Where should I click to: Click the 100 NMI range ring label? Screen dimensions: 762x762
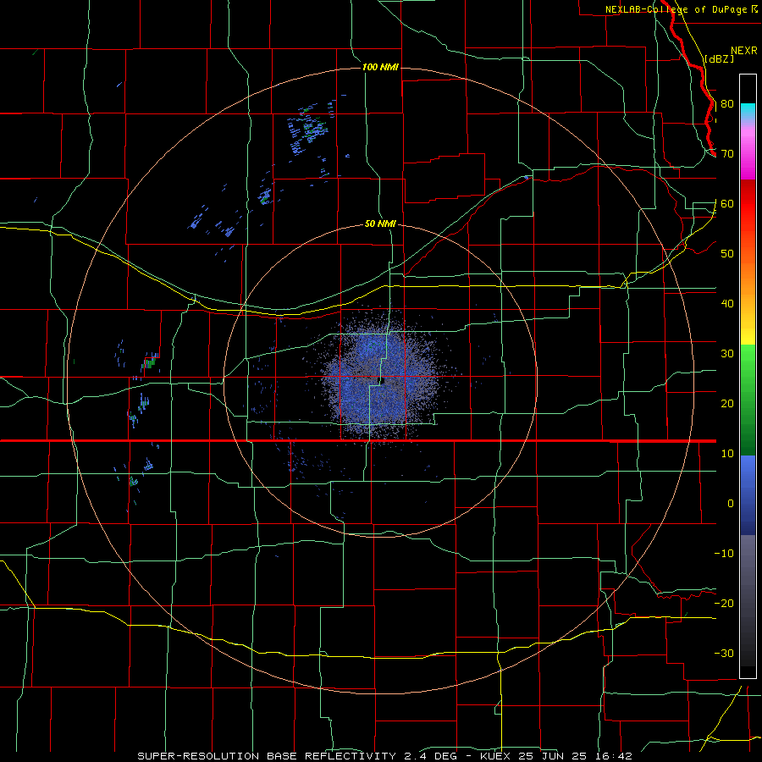(x=380, y=67)
